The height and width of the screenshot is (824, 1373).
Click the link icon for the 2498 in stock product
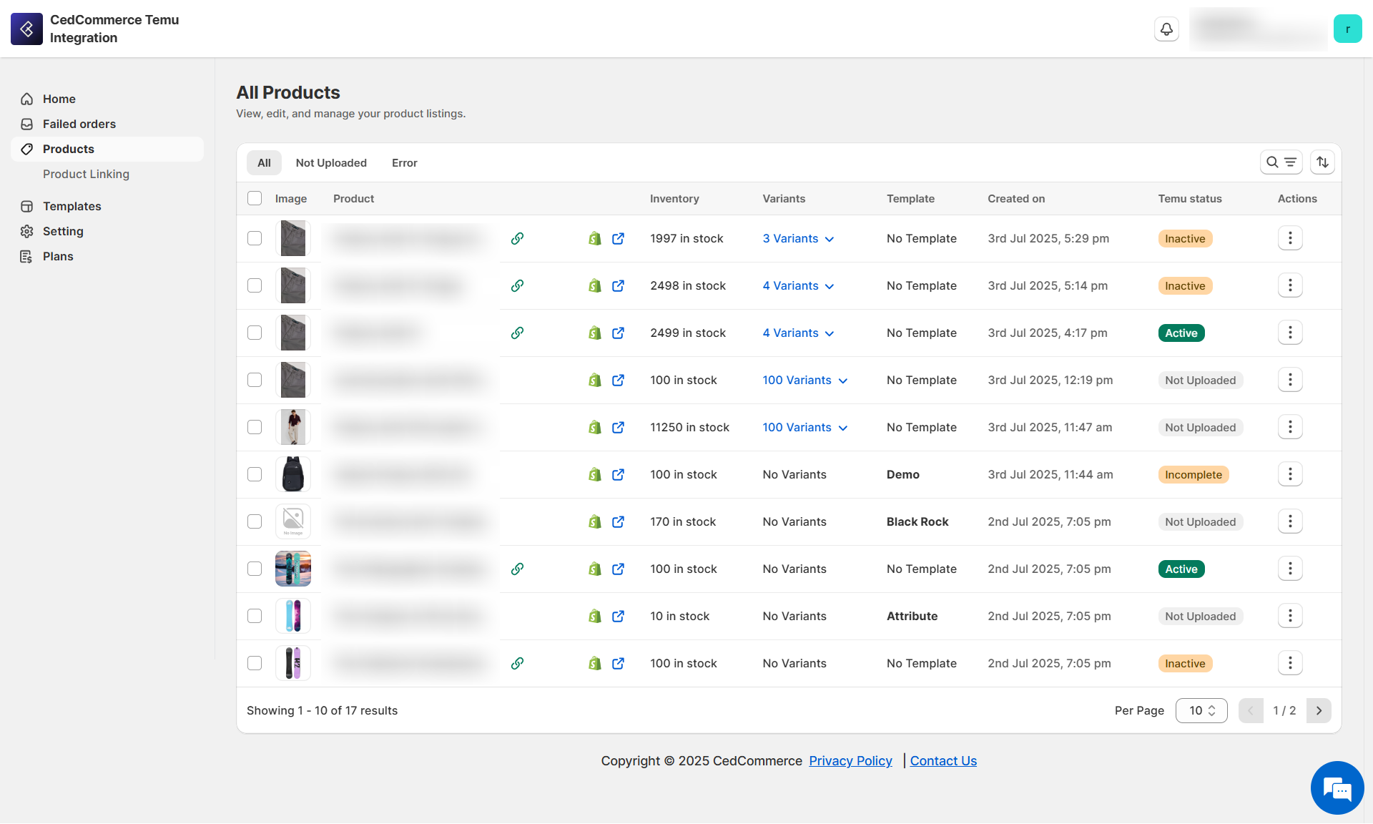click(517, 285)
